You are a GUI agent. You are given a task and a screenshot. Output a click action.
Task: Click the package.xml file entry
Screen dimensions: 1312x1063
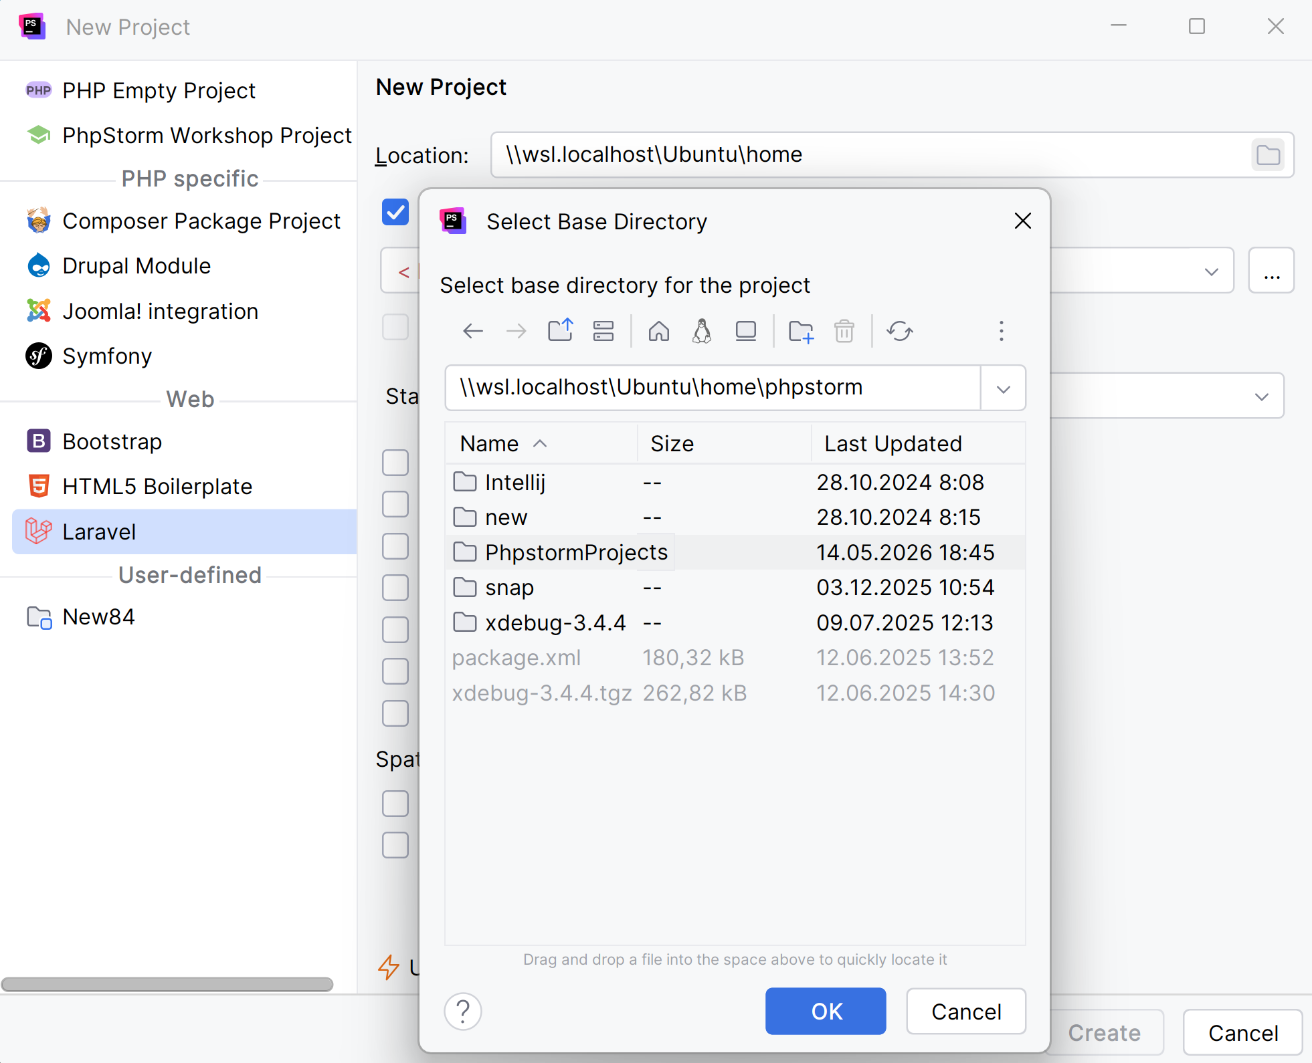click(735, 657)
